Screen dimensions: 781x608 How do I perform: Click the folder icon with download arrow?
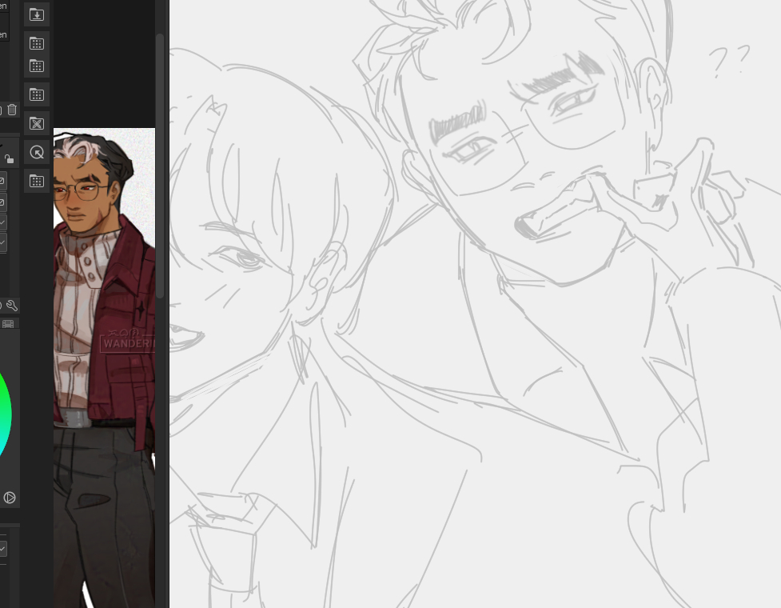[37, 14]
